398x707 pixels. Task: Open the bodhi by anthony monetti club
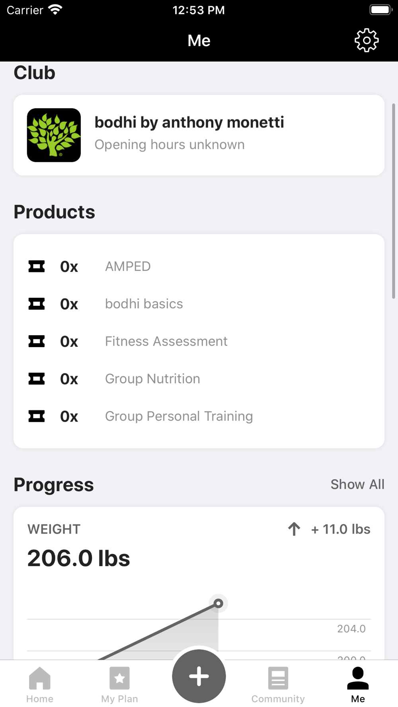click(189, 122)
